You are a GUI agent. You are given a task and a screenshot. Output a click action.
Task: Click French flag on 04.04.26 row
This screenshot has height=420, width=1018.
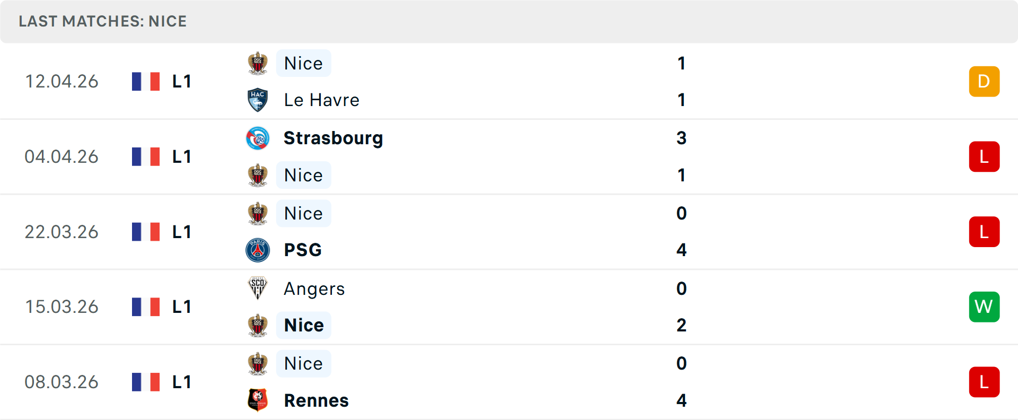pos(146,156)
